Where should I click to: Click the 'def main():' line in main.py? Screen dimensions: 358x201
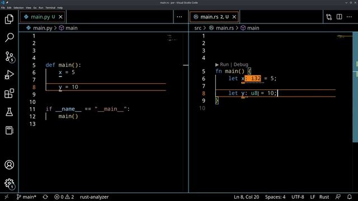point(63,65)
